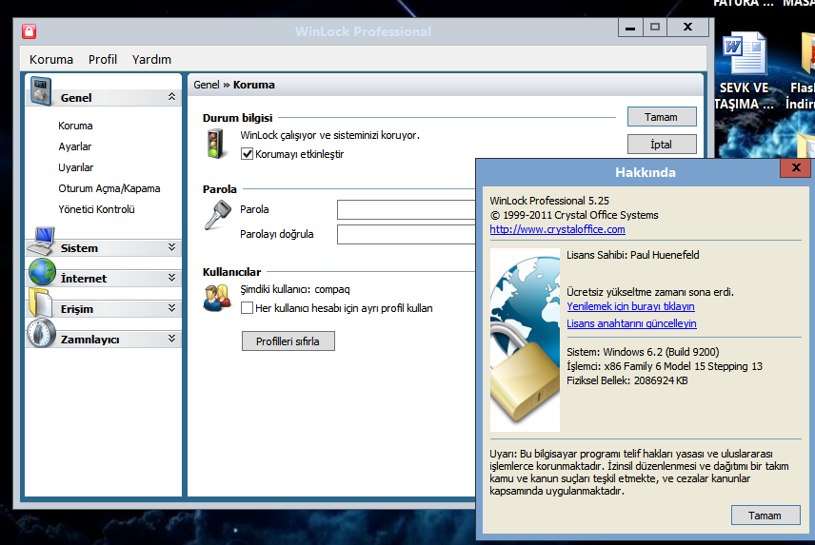Viewport: 815px width, 545px height.
Task: Click the WinLock Professional 5.25 version text
Action: pyautogui.click(x=549, y=201)
